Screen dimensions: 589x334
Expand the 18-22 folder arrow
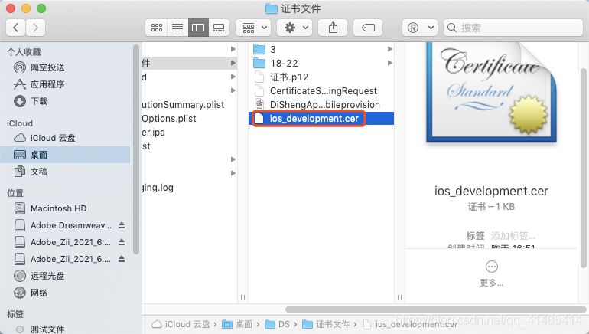tap(390, 63)
